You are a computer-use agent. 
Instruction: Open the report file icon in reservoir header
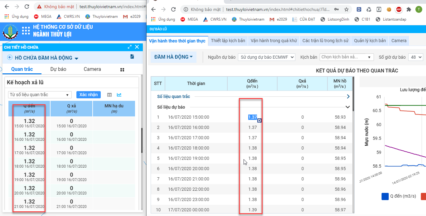tap(132, 57)
